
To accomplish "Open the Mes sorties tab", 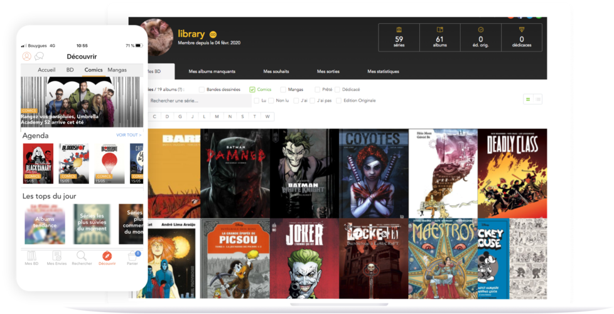I will [x=328, y=71].
